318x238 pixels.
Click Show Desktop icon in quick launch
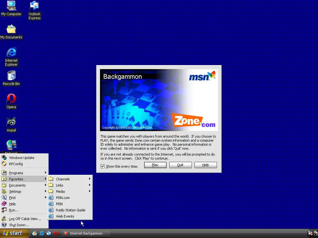pyautogui.click(x=35, y=233)
